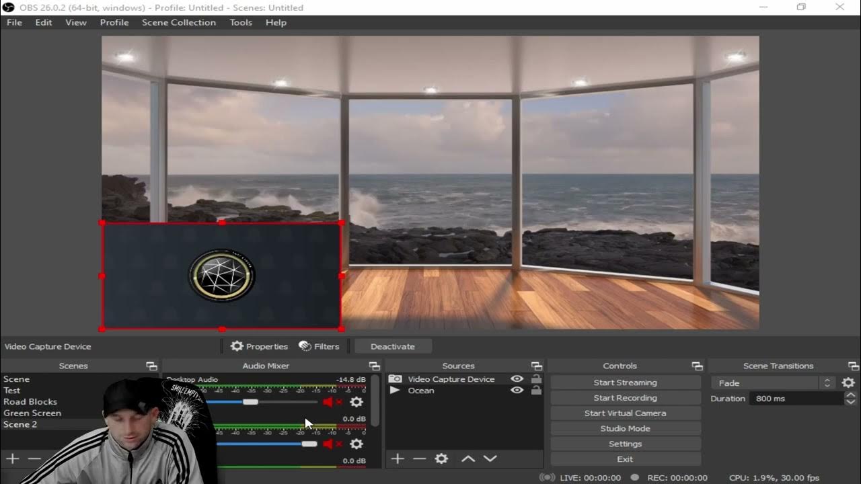Add a new scene with the plus icon
Screen dimensions: 861x484
click(x=12, y=458)
